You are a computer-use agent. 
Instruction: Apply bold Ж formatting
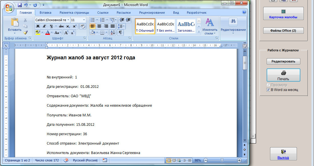[x=38, y=26]
